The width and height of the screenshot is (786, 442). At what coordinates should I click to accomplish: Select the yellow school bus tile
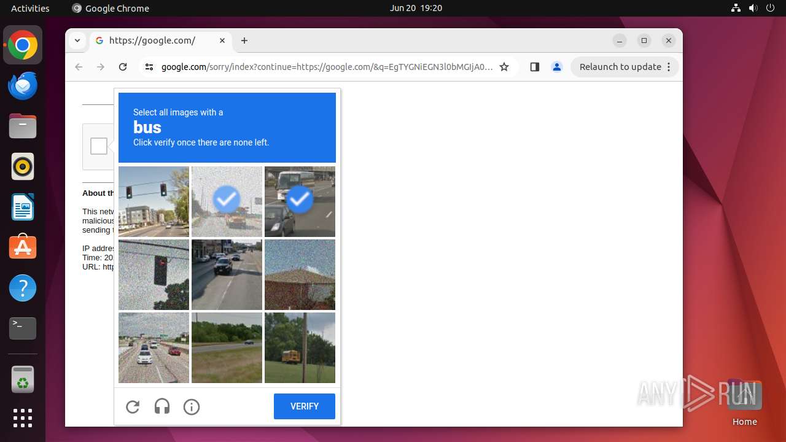[300, 347]
